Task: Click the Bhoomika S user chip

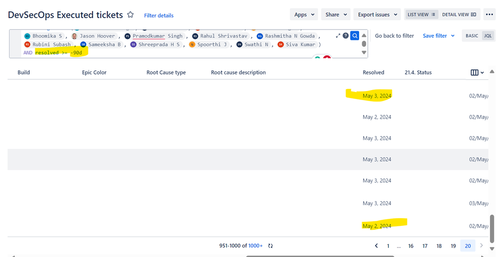Action: click(x=44, y=36)
